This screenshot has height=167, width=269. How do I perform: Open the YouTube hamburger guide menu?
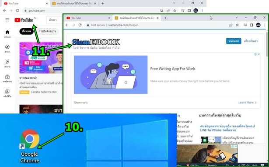pos(7,20)
